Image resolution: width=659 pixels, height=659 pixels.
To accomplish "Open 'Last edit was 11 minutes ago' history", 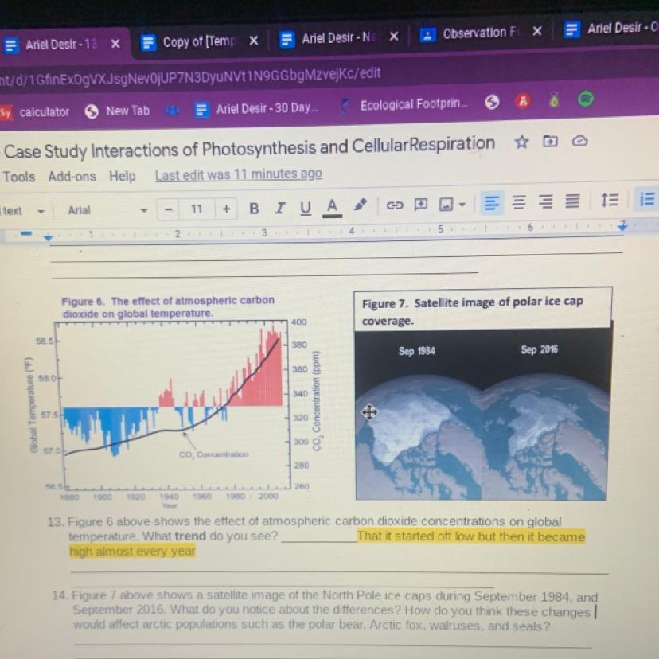I will point(238,174).
